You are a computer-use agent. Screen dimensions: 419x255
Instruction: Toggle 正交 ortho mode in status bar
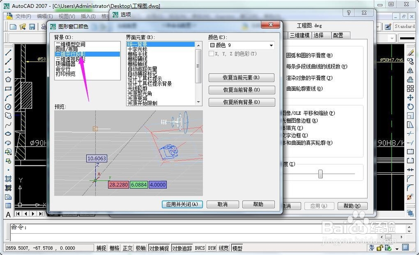click(127, 248)
